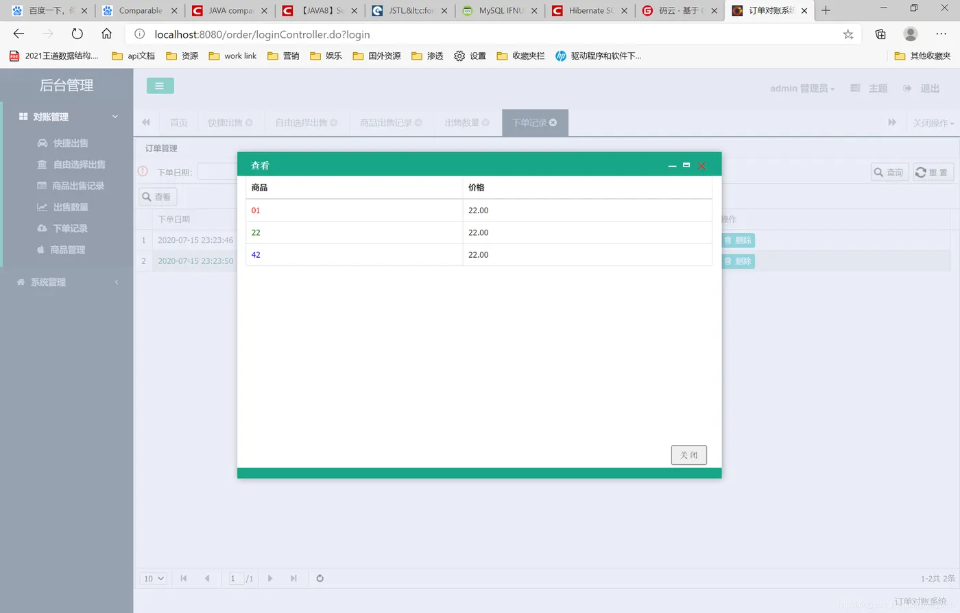Close the 快捷出售 tab via its x icon
The height and width of the screenshot is (613, 960).
[249, 123]
